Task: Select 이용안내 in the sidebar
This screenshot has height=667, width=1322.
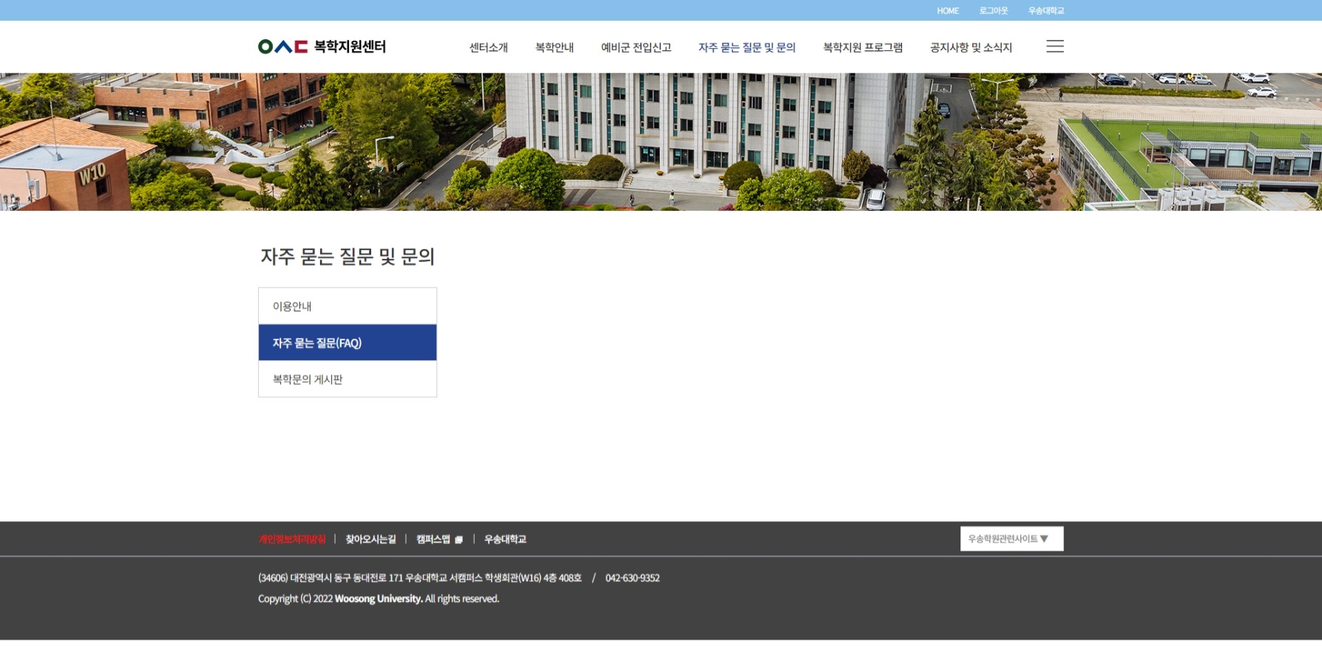Action: tap(347, 306)
